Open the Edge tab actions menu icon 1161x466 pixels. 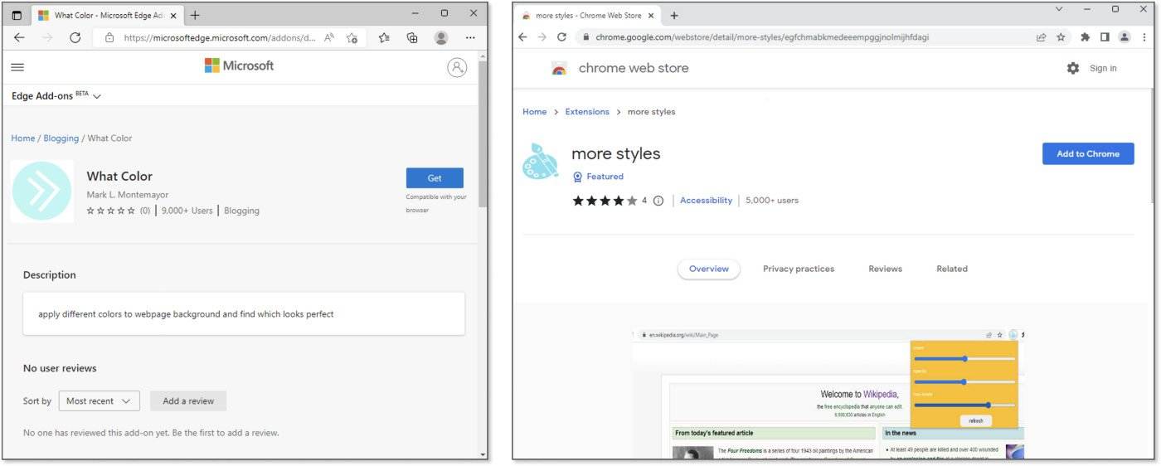pyautogui.click(x=17, y=15)
